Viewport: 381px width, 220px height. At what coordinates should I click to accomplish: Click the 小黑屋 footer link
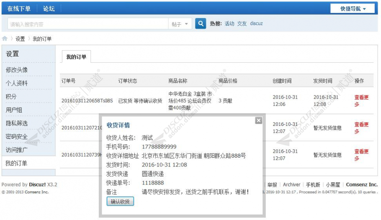coord(333,184)
